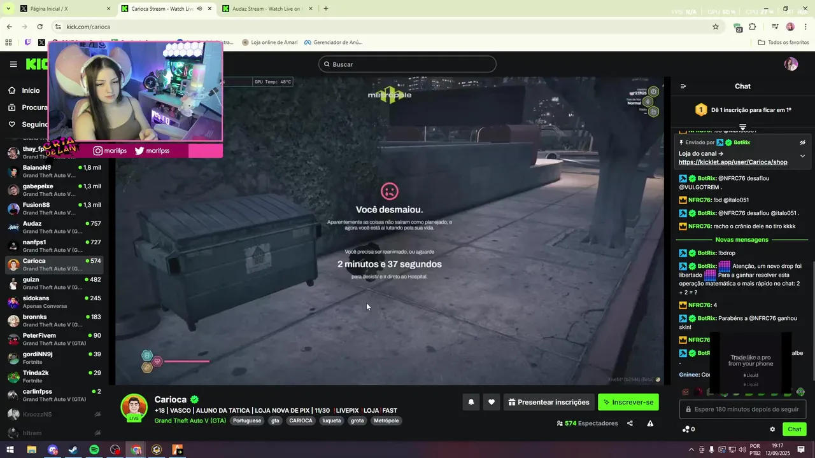Open File Explorer from taskbar

tap(32, 450)
